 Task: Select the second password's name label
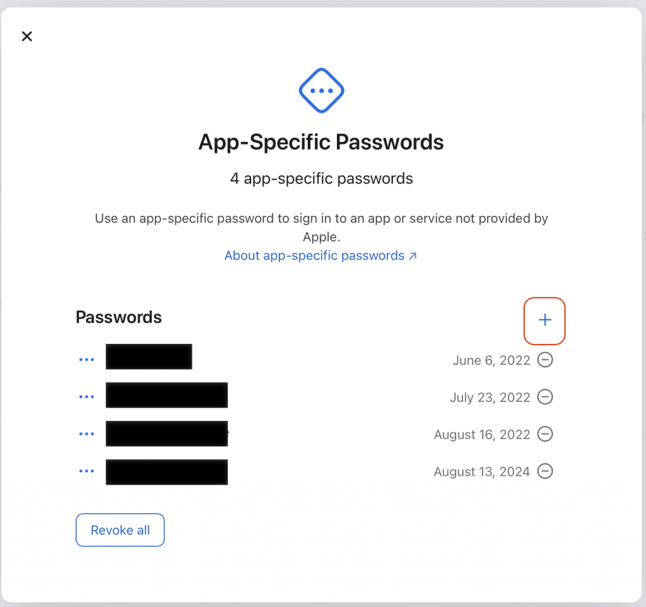tap(167, 395)
